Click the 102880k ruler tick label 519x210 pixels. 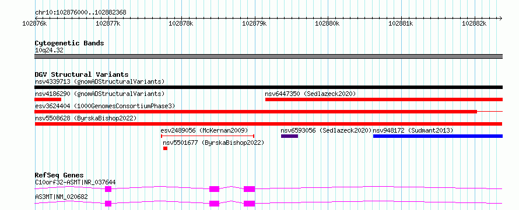[x=328, y=24]
